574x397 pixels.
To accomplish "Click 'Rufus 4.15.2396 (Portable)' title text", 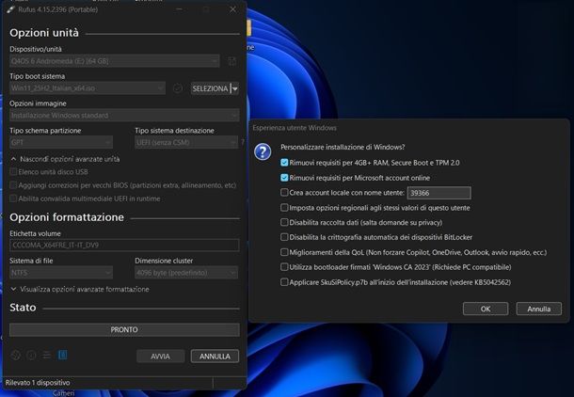I will tap(58, 10).
